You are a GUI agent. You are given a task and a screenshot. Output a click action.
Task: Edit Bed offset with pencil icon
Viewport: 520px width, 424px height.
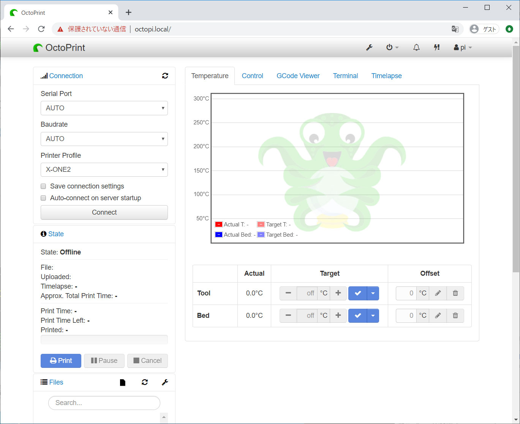(438, 316)
